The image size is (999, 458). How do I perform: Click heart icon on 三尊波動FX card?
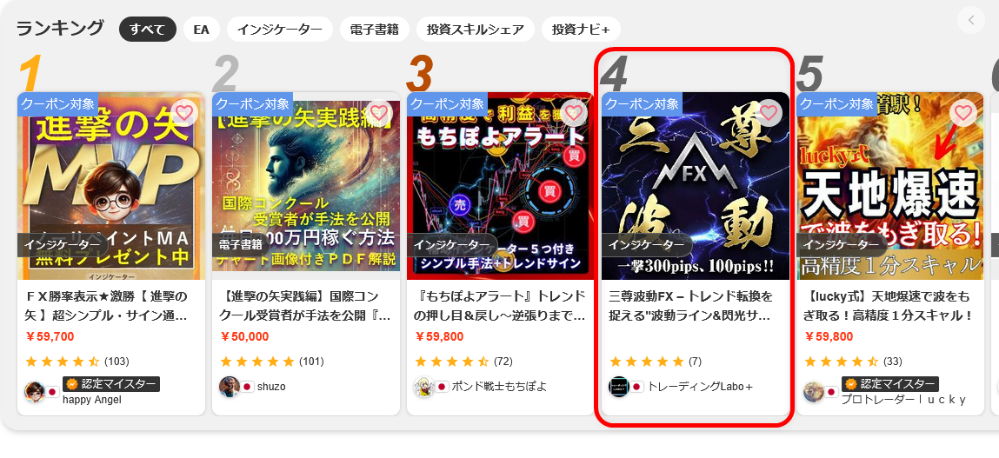pyautogui.click(x=769, y=113)
